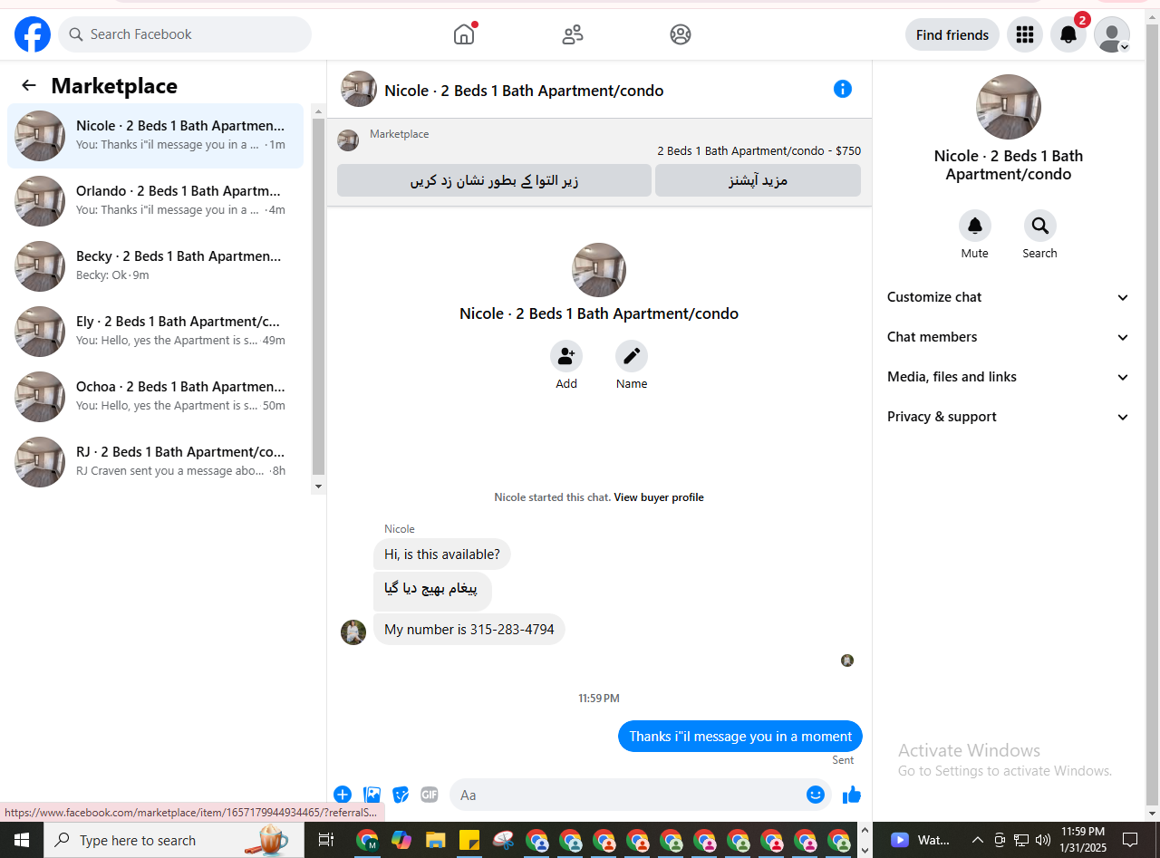
Task: Show hidden system tray icons chevron
Action: pyautogui.click(x=978, y=840)
